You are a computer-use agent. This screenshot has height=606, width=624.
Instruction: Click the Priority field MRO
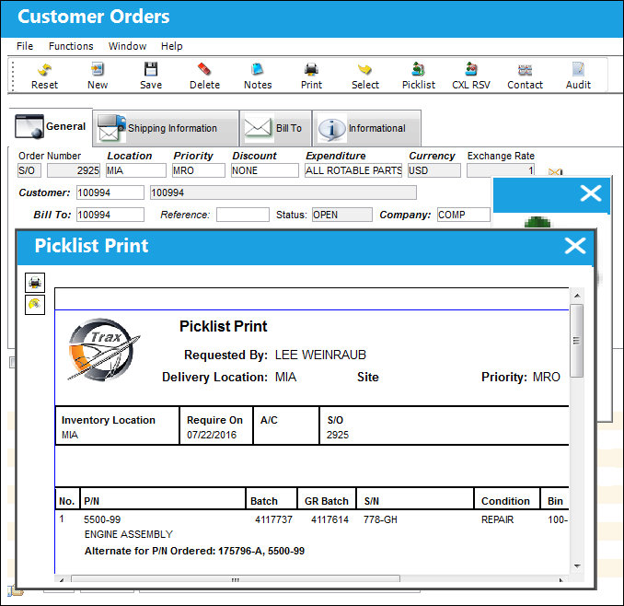pos(198,170)
